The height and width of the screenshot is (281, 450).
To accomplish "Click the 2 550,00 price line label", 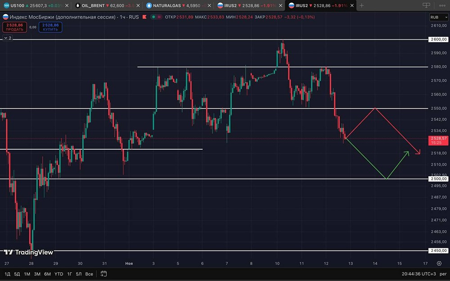I will [438, 108].
